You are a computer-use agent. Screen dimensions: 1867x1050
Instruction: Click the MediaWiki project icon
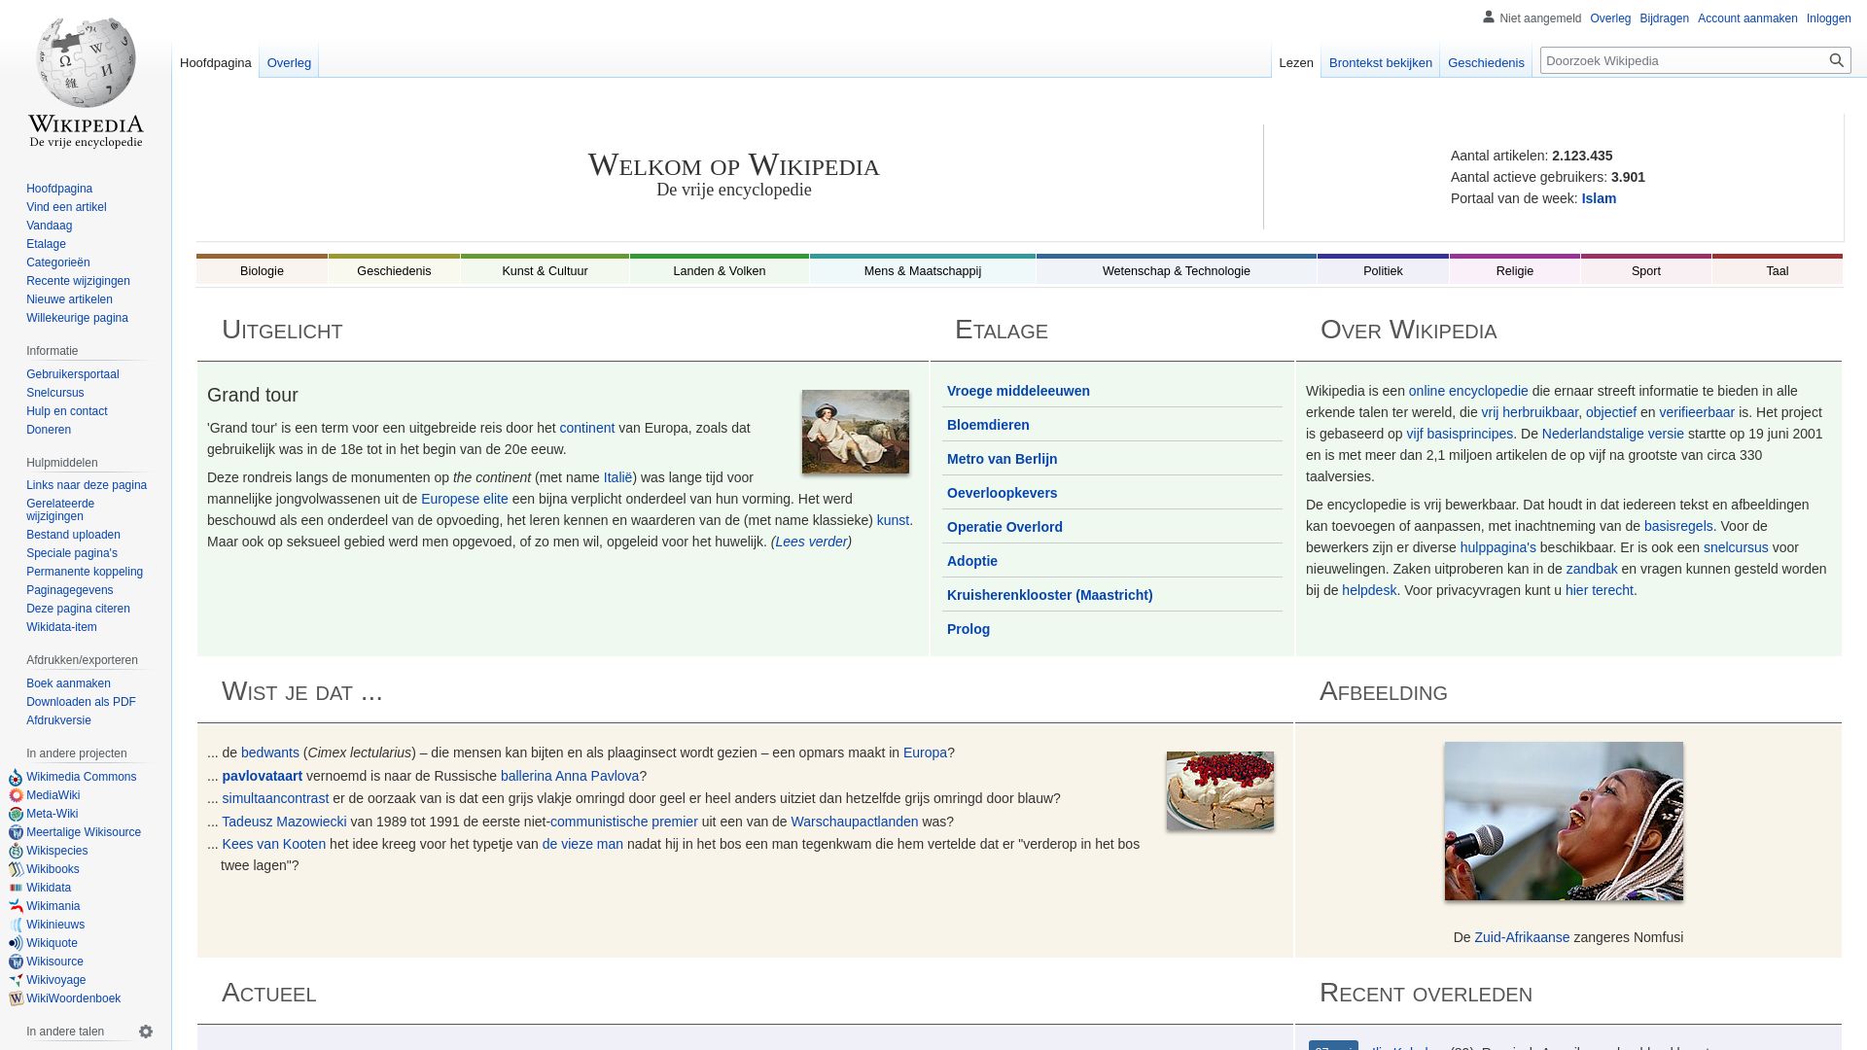click(x=16, y=795)
